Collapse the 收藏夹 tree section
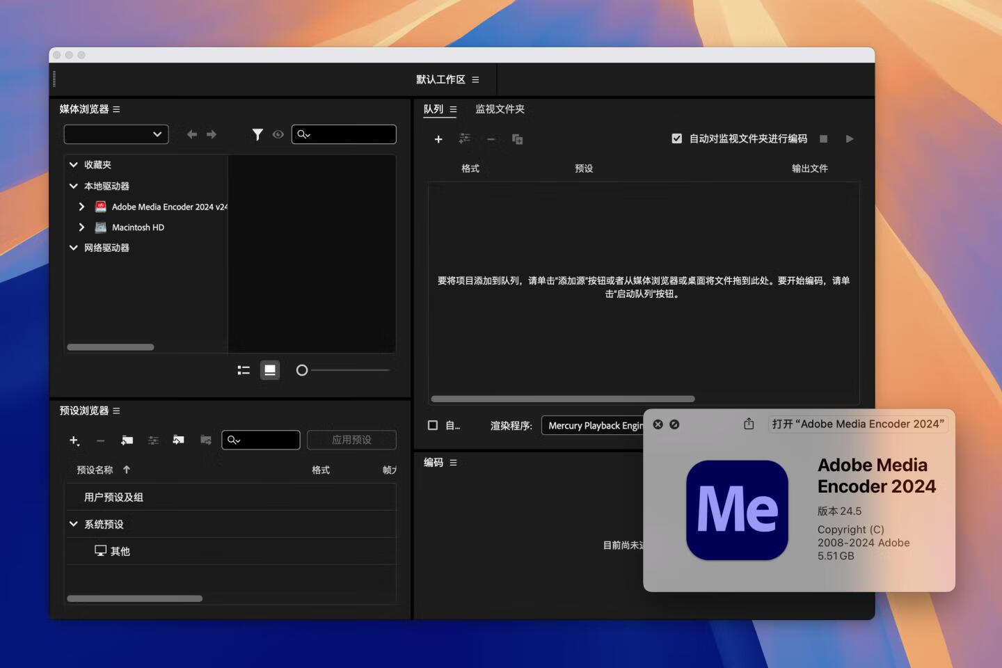1002x668 pixels. [73, 165]
